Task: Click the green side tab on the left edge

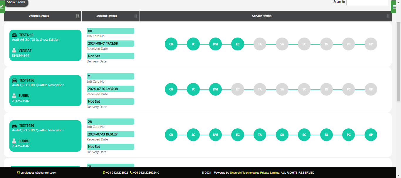Action: point(2,6)
